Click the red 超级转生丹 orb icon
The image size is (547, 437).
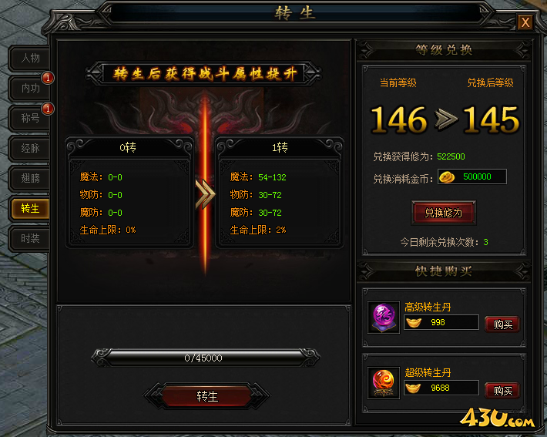384,383
